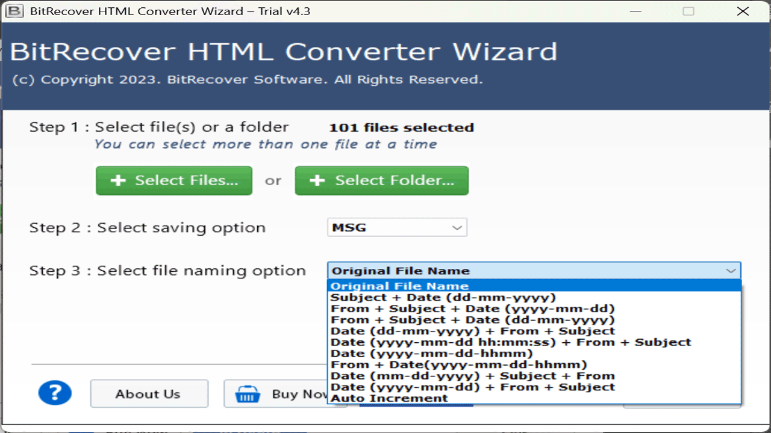Select Date (yyyy-mm-dd hh:mm:ss) + From + Subject
This screenshot has width=771, height=433.
pyautogui.click(x=534, y=342)
